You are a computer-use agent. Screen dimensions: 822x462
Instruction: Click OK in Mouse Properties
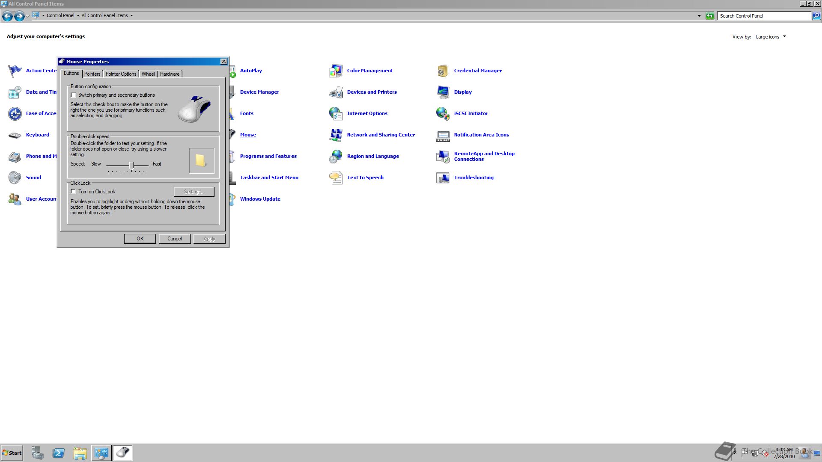[140, 239]
